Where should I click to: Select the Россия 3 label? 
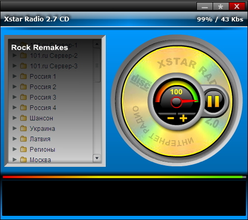click(x=43, y=97)
